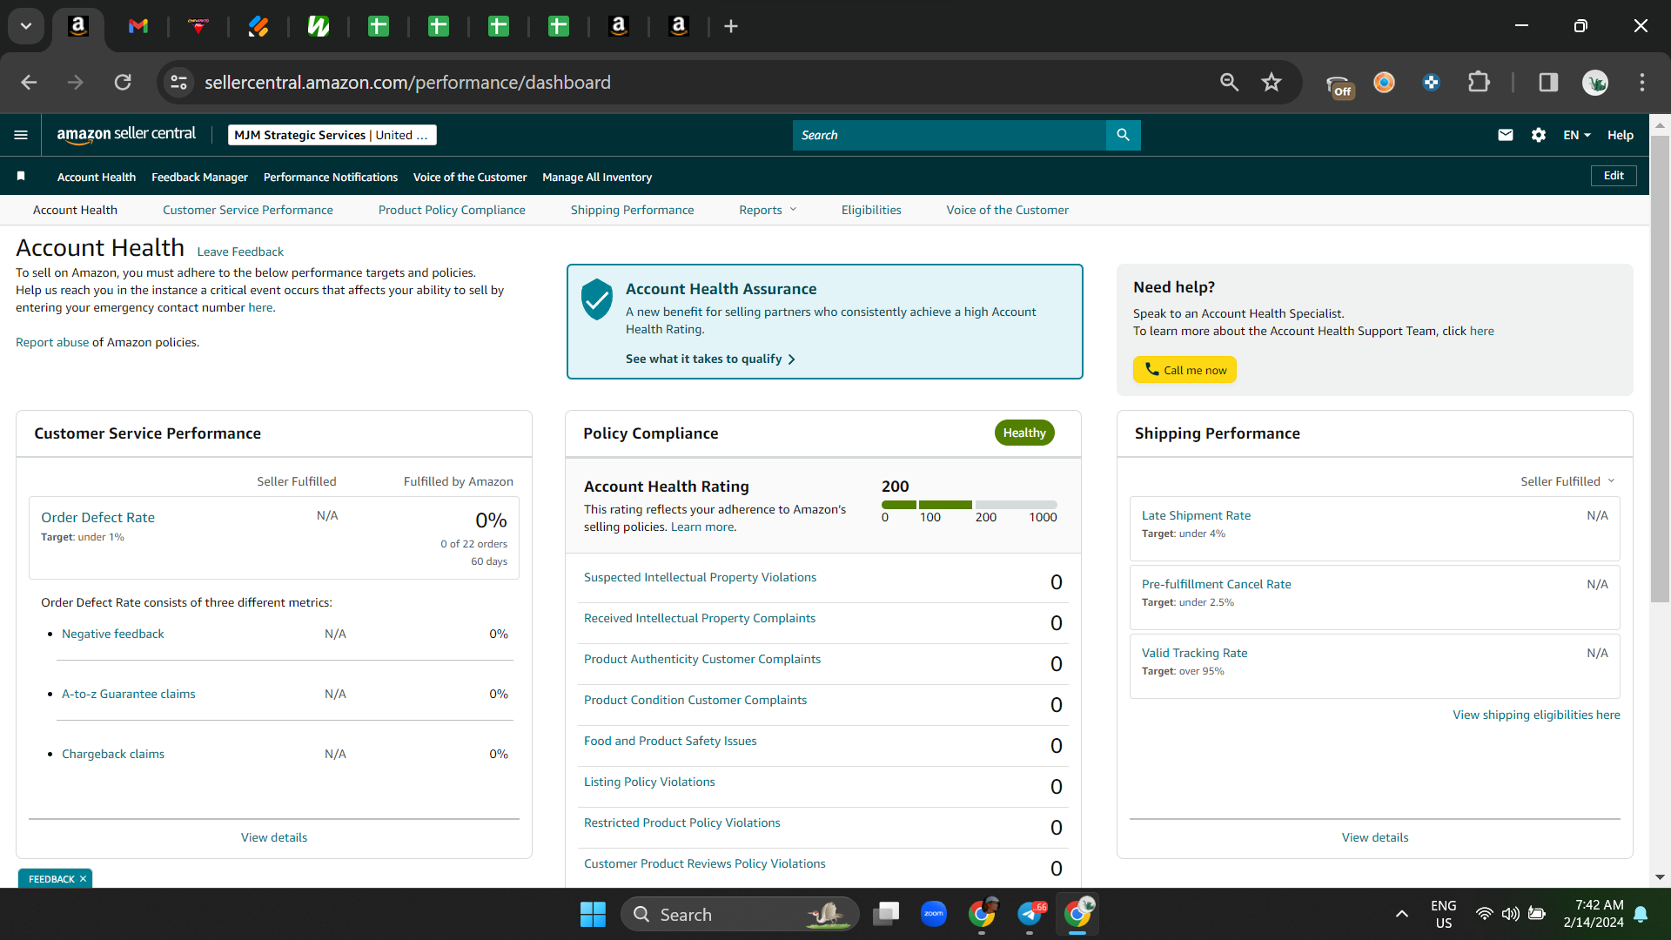Open the messages envelope icon
The image size is (1671, 940).
(1505, 135)
